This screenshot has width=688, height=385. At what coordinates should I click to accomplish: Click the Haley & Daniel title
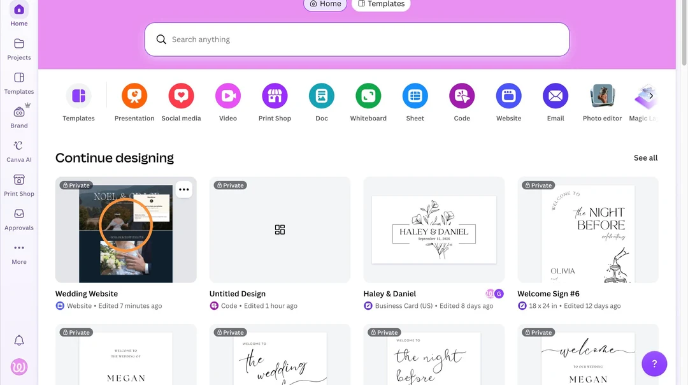click(390, 294)
